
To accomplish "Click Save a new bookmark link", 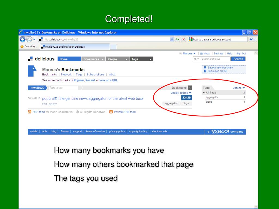I will point(220,67).
